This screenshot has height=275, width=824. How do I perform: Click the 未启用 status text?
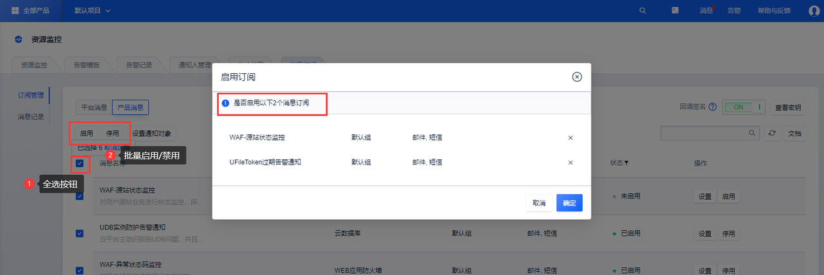tap(630, 196)
